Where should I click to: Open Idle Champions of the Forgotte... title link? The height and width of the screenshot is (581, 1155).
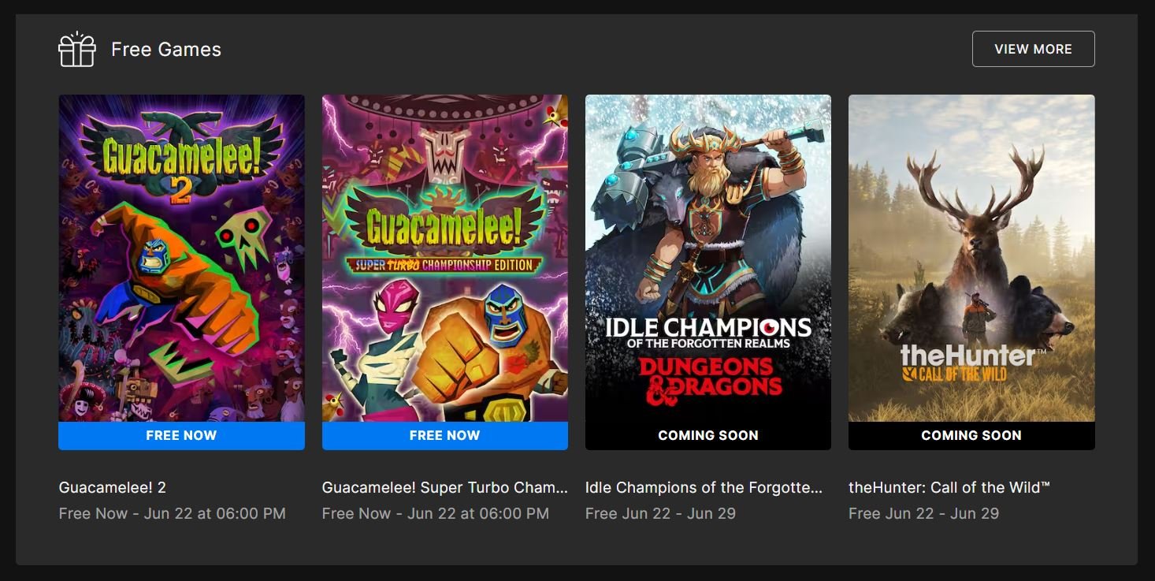704,487
